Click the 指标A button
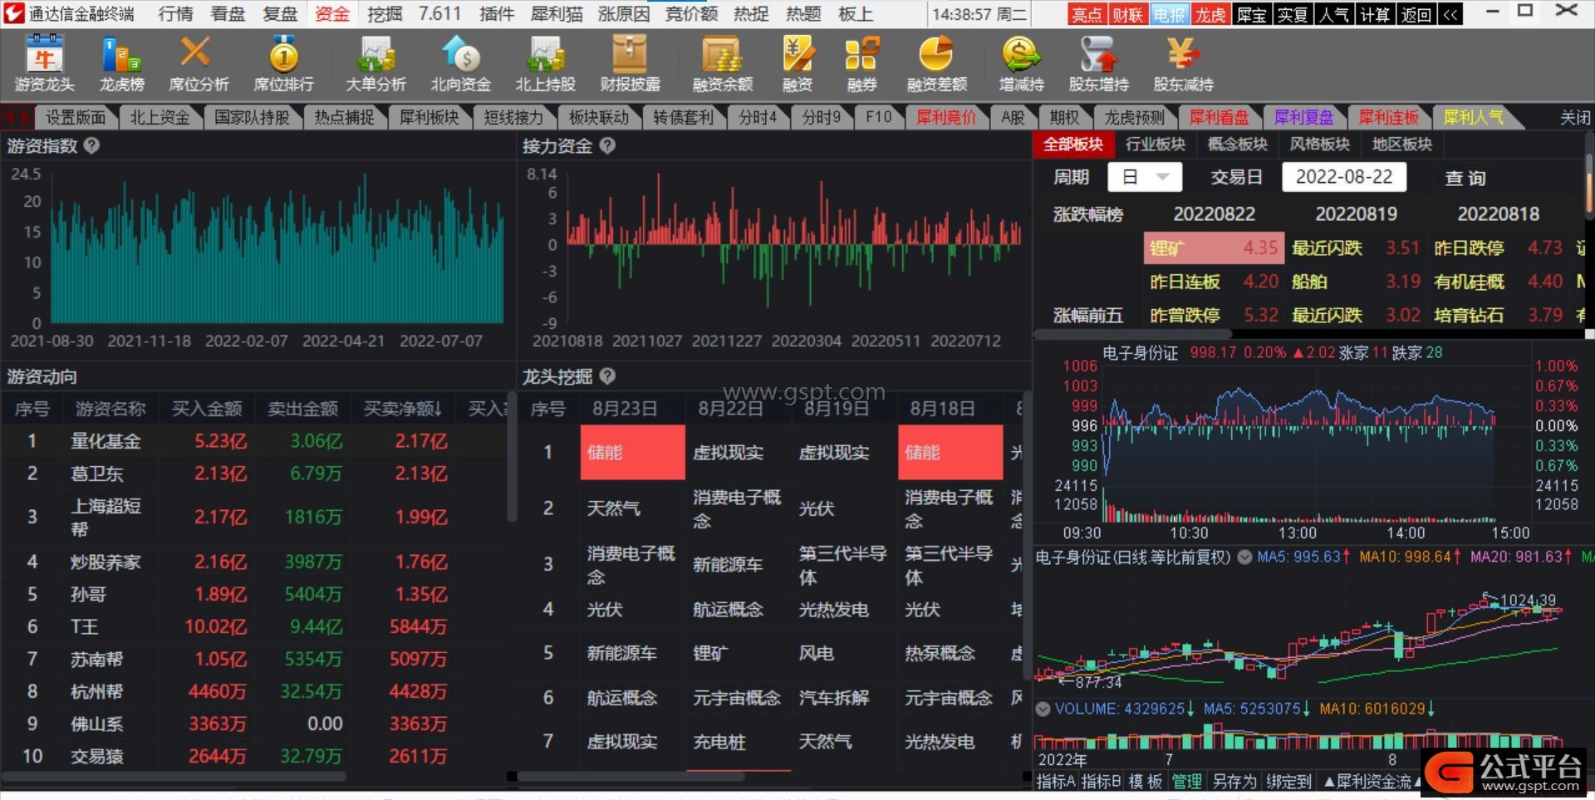 pos(1056,782)
